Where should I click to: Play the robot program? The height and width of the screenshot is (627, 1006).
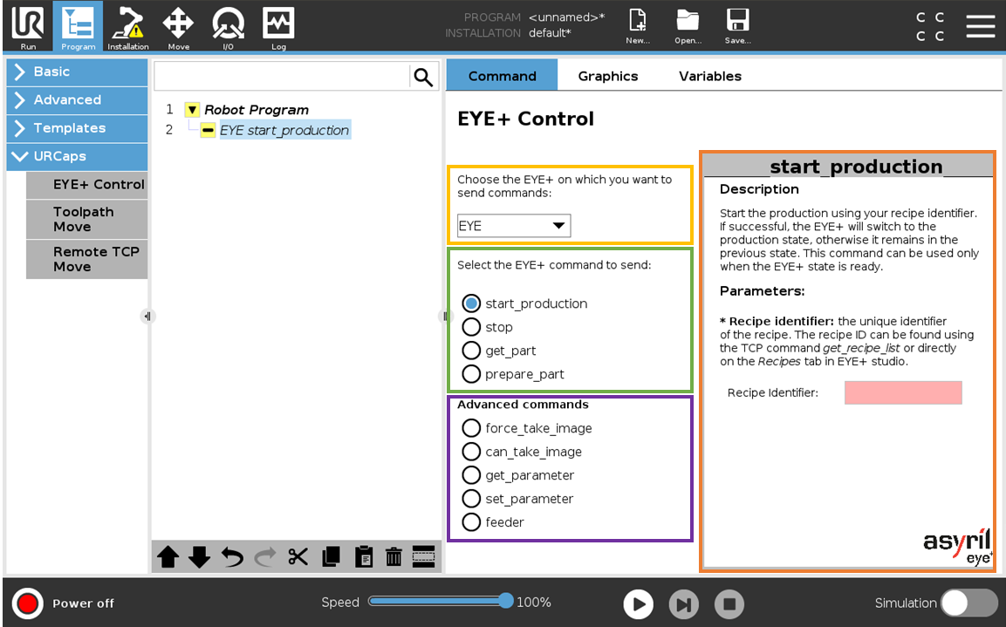[x=639, y=604]
